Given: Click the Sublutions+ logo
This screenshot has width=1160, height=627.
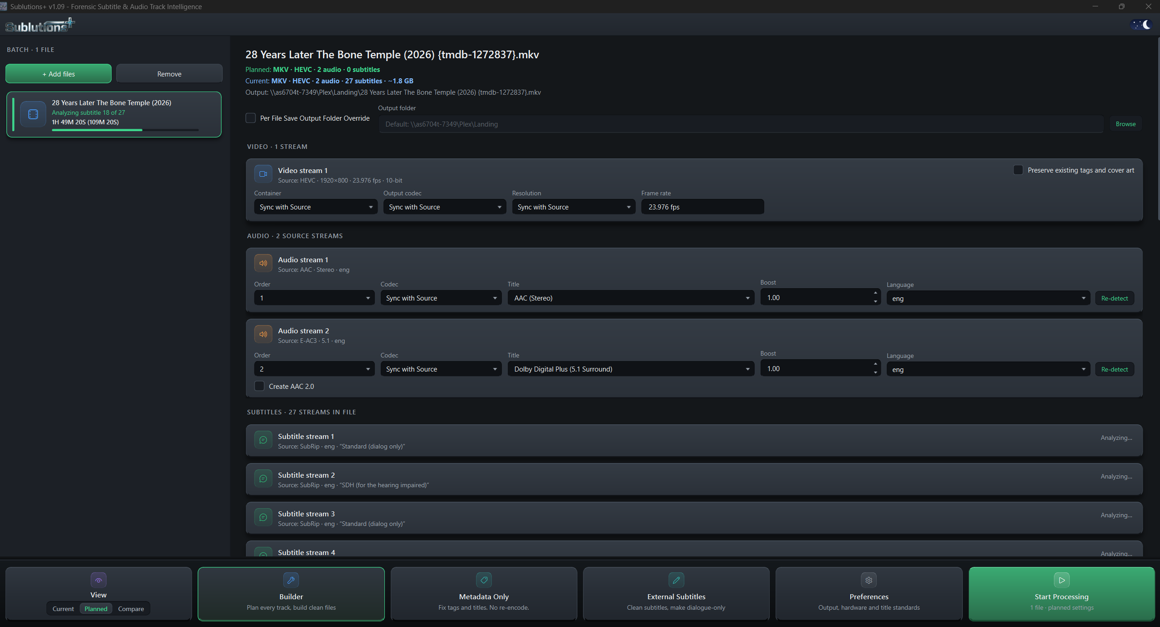Looking at the screenshot, I should pos(40,25).
